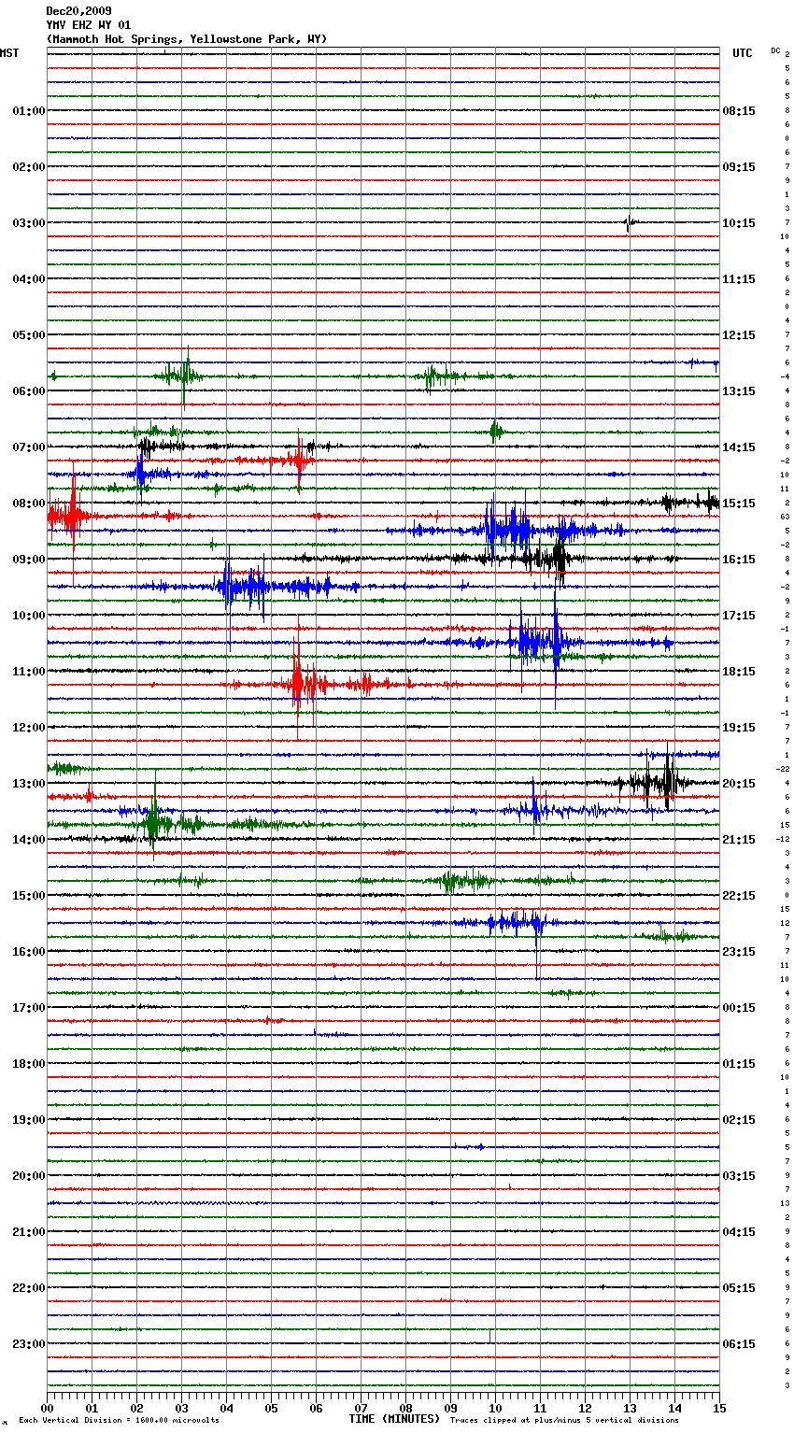Click minute tick label "05" on the bottom axis
This screenshot has height=1433, width=794.
click(271, 1409)
